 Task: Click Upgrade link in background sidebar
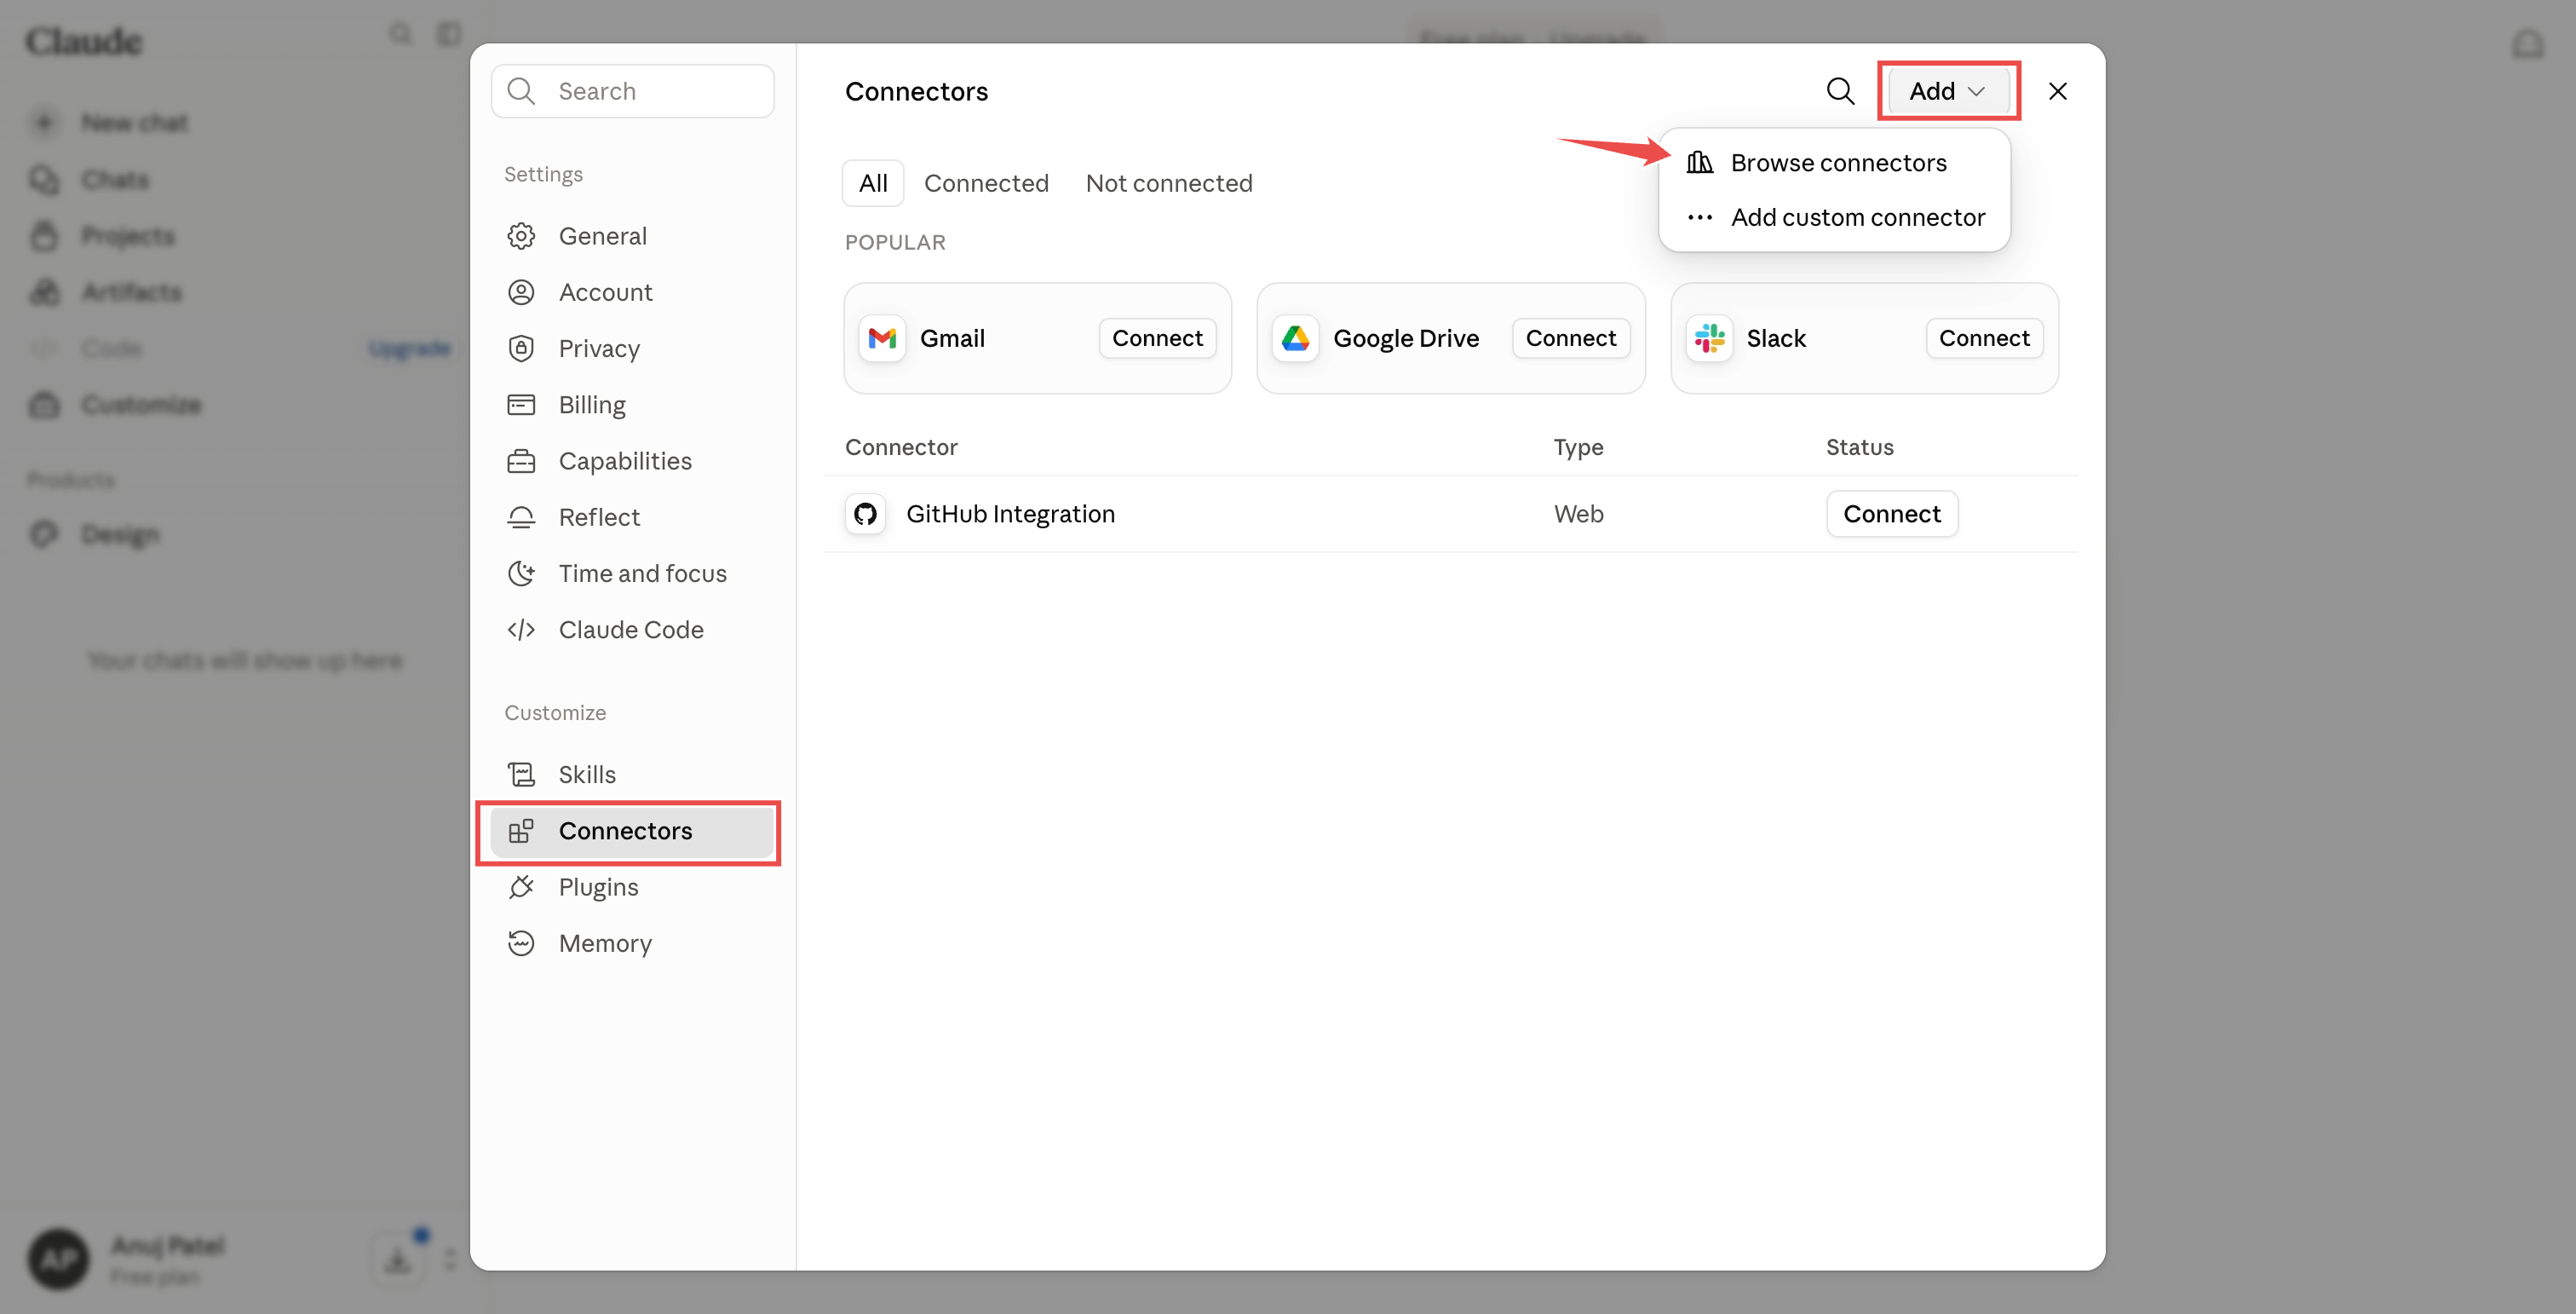point(409,348)
